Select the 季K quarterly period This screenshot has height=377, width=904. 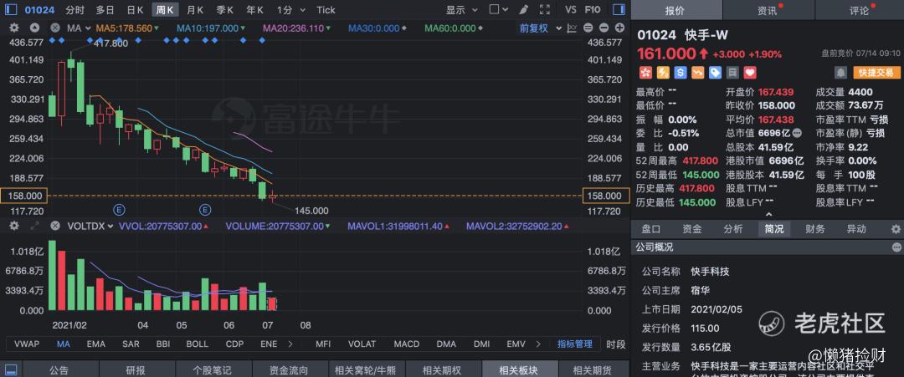(225, 10)
